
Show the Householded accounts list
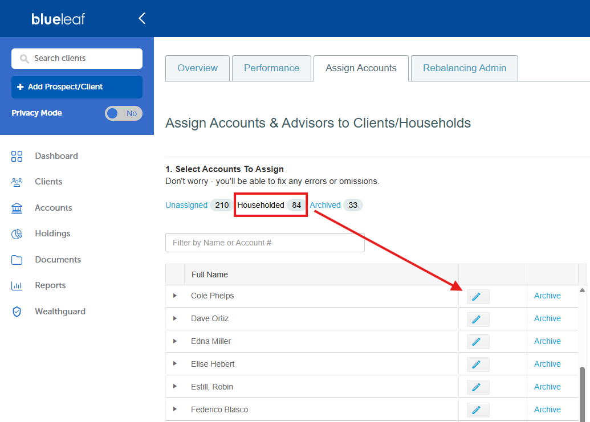tap(261, 205)
